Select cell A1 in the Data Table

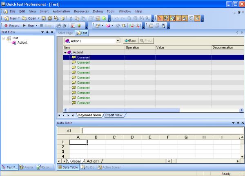click(78, 142)
